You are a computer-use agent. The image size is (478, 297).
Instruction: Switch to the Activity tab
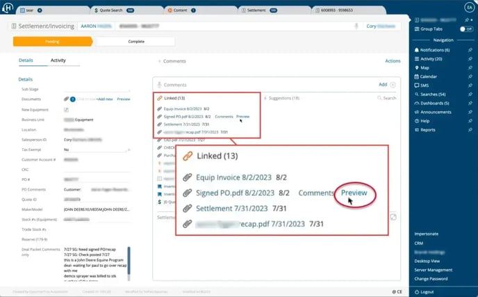58,61
